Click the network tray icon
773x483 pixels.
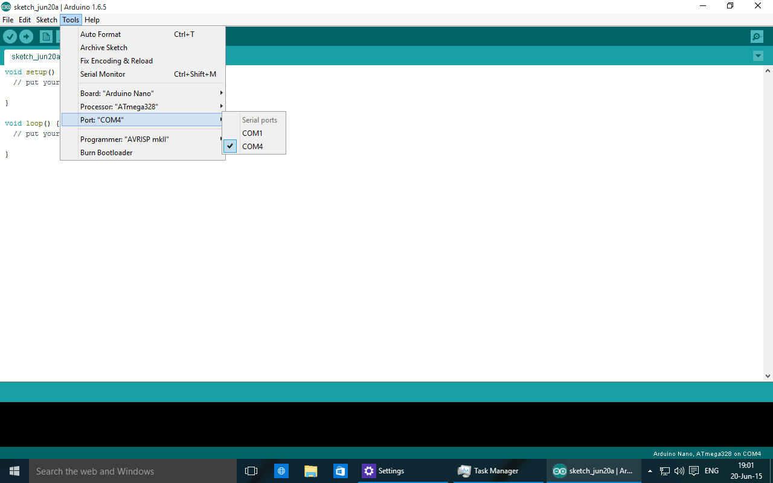coord(665,471)
